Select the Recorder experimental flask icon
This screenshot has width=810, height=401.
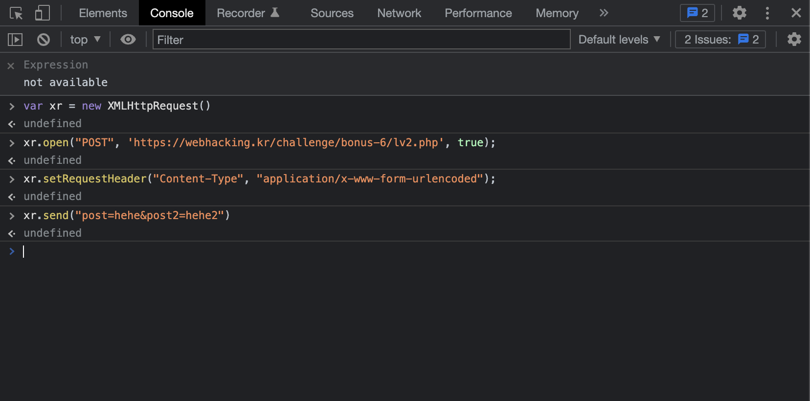click(275, 13)
